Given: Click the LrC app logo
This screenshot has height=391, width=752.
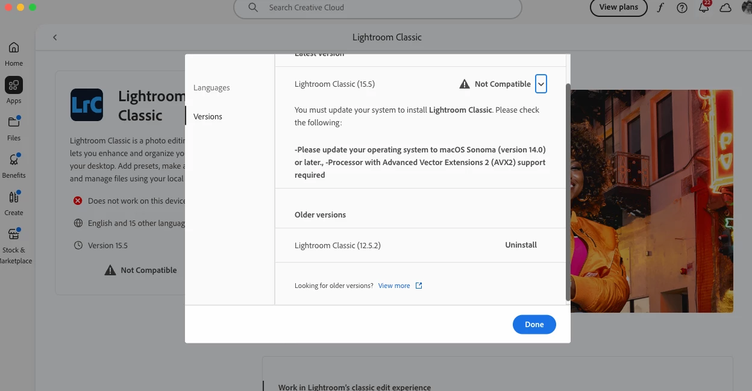Looking at the screenshot, I should click(87, 105).
